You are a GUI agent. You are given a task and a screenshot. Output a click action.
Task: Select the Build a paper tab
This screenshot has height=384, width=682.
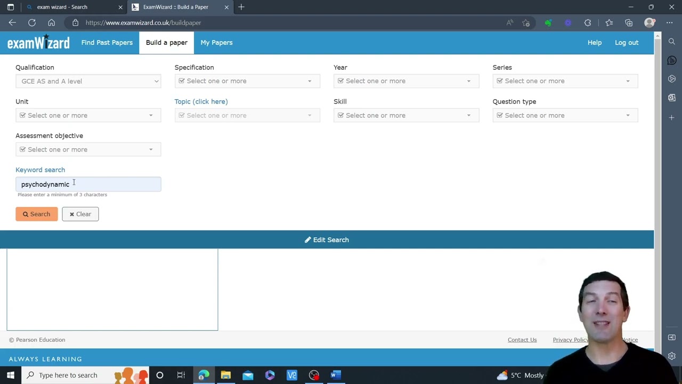pos(167,43)
